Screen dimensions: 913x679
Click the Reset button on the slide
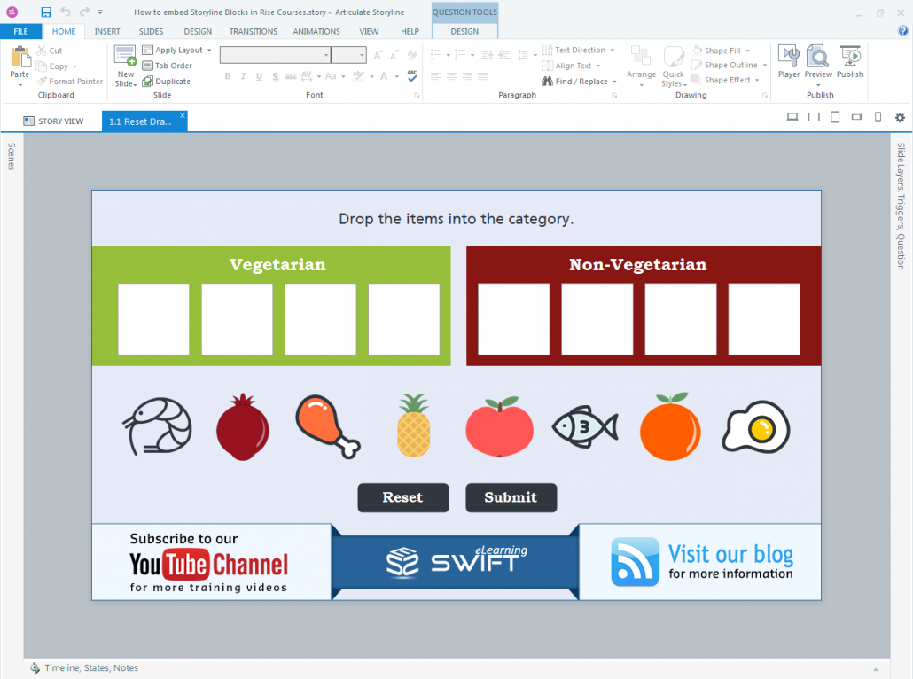[x=402, y=497]
